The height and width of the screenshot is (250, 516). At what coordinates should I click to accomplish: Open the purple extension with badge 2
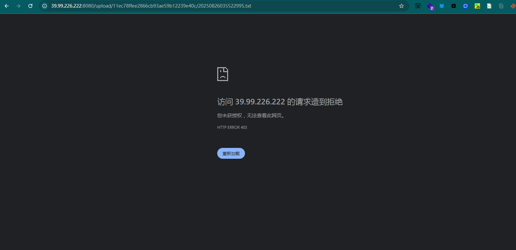click(430, 6)
